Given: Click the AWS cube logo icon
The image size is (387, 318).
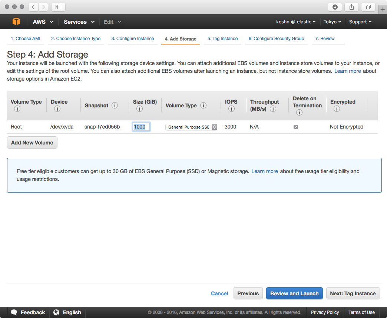Looking at the screenshot, I should click(16, 22).
